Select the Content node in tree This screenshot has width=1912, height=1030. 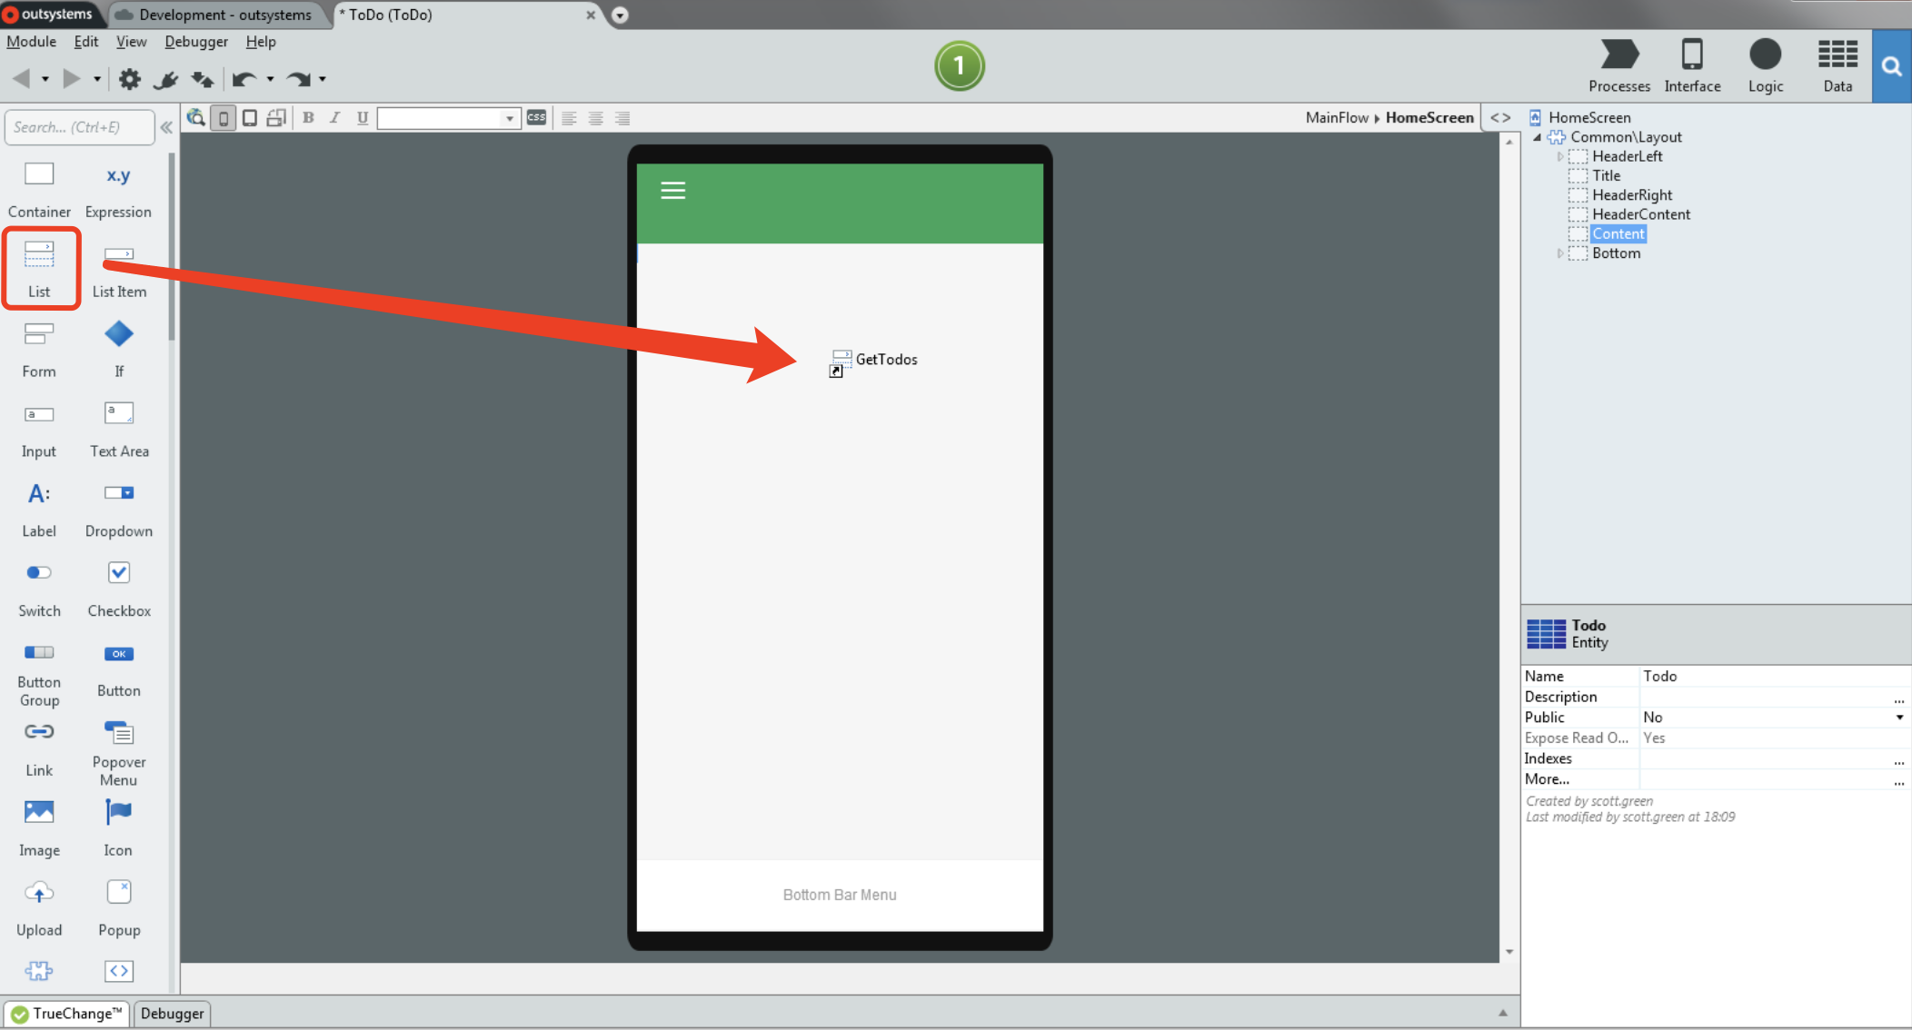tap(1618, 233)
